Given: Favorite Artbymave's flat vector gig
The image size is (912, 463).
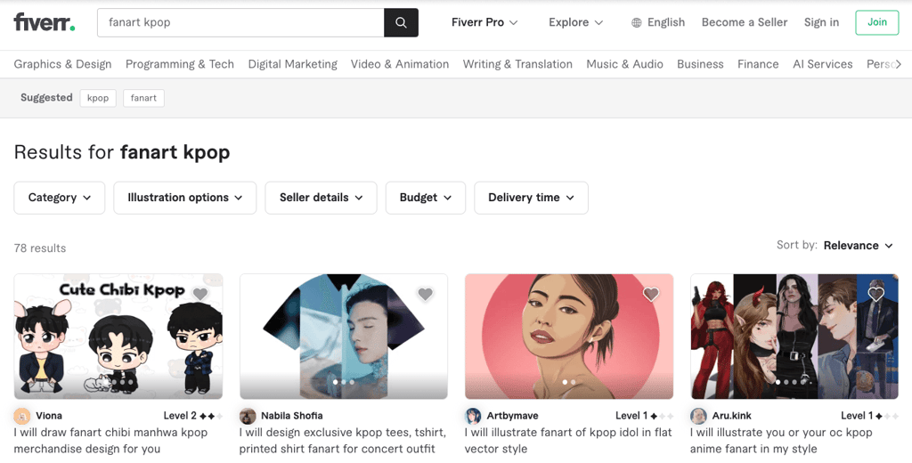Looking at the screenshot, I should [x=651, y=295].
